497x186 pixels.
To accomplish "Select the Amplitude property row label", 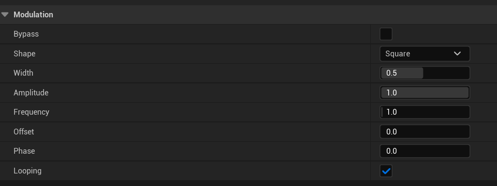I will (x=31, y=93).
